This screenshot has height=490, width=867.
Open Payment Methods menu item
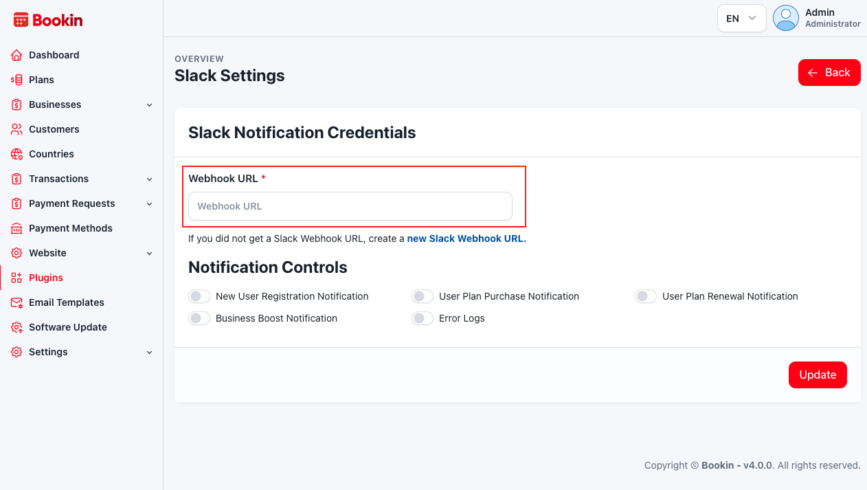[x=82, y=228]
